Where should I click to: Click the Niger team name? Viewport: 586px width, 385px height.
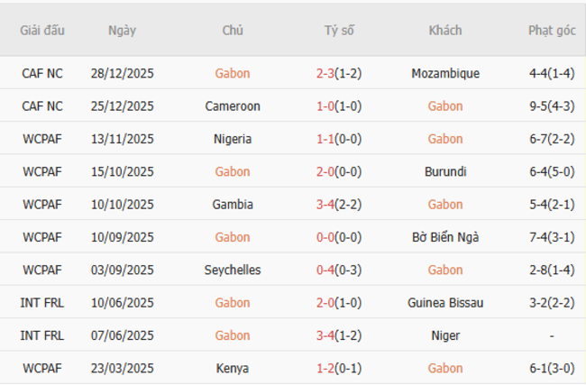[x=444, y=335]
